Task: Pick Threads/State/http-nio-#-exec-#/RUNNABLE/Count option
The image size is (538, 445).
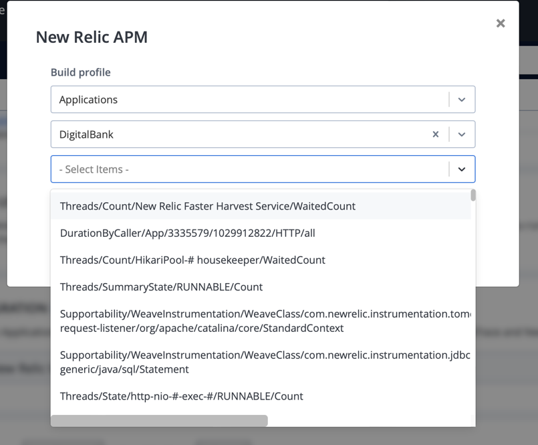Action: coord(261,396)
